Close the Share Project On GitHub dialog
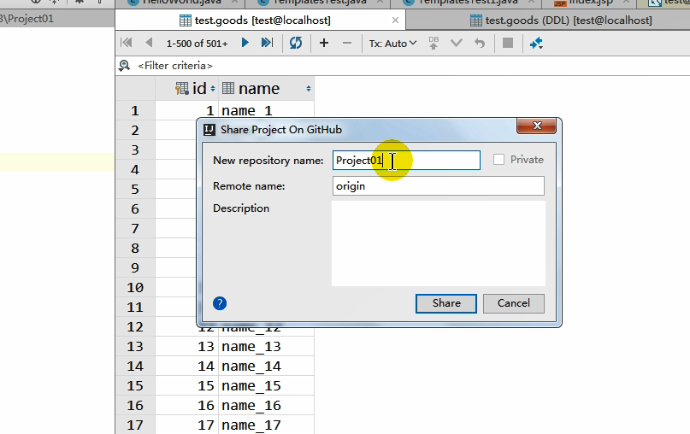The width and height of the screenshot is (690, 434). point(537,126)
